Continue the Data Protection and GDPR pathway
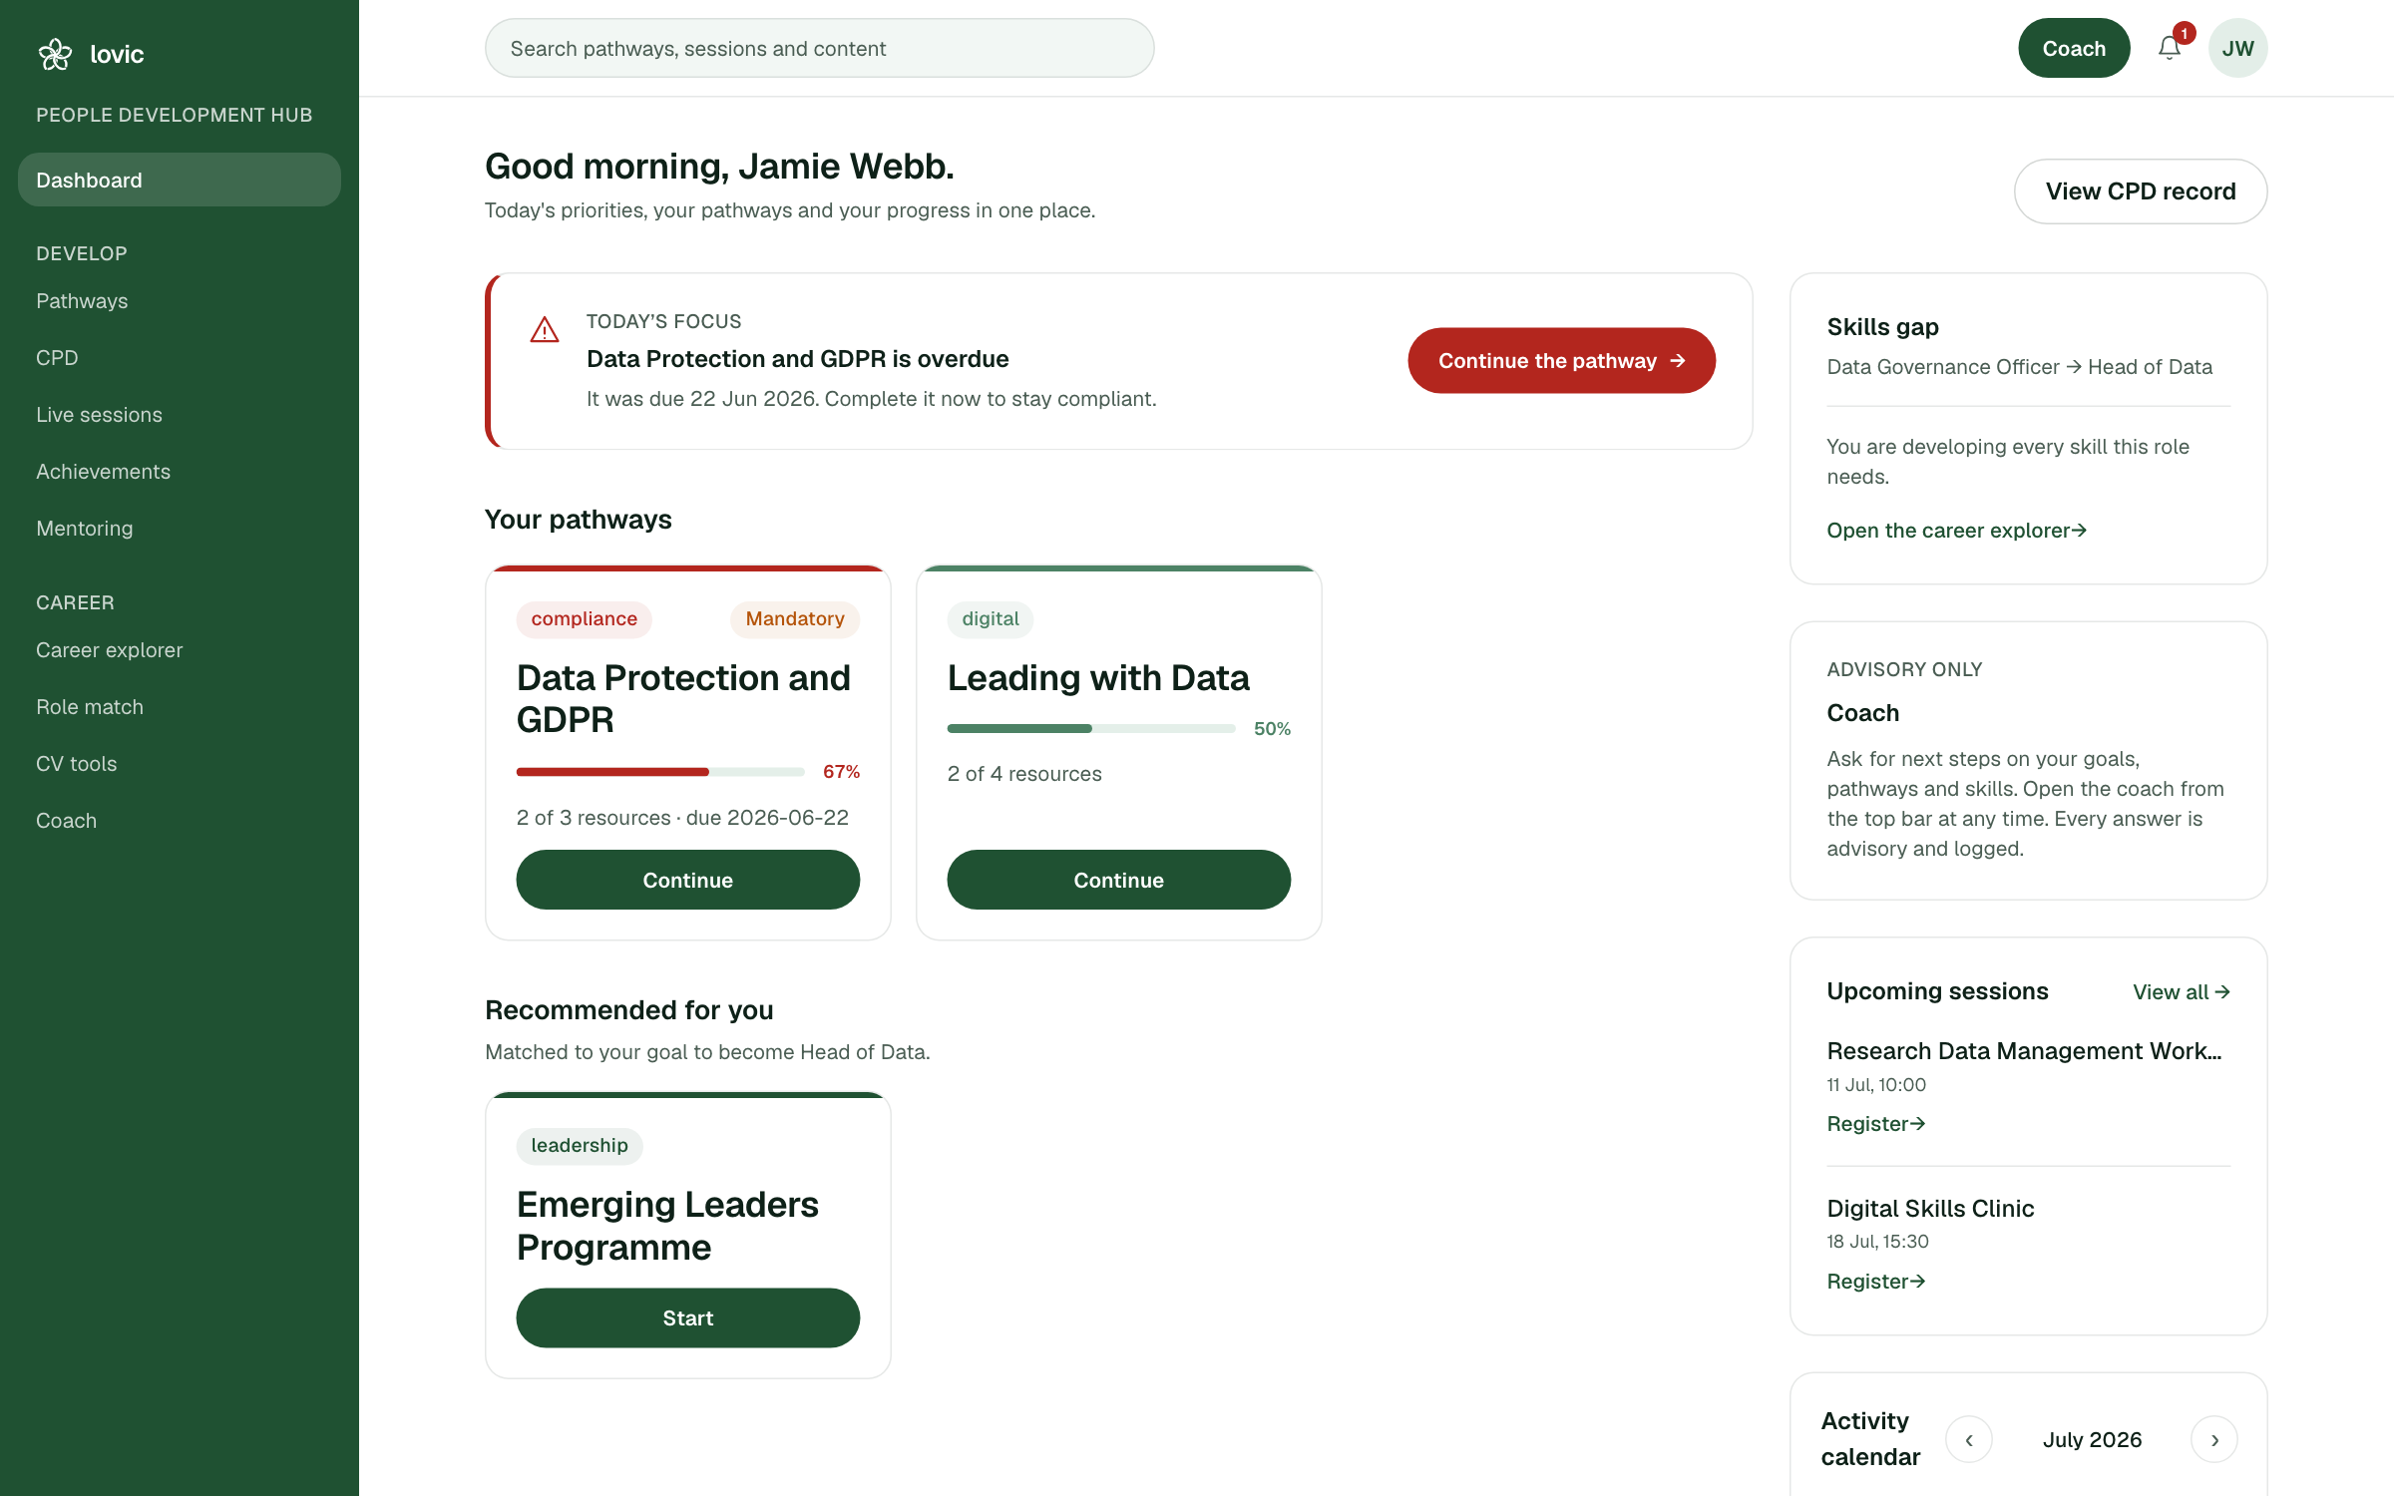 [x=687, y=880]
